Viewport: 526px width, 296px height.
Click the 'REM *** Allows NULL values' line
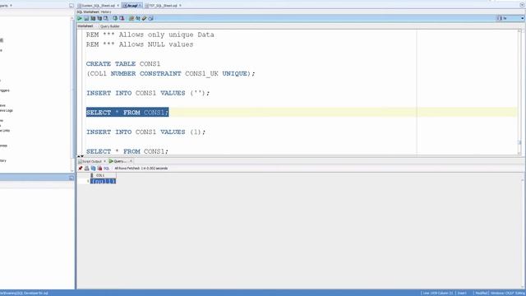pos(140,44)
